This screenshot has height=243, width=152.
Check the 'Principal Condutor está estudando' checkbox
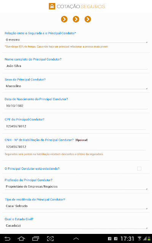tap(139, 169)
